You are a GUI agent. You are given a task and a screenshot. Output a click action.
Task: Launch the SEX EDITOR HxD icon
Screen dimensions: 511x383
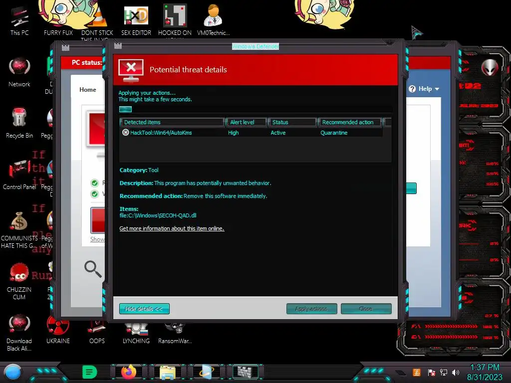[x=136, y=20]
